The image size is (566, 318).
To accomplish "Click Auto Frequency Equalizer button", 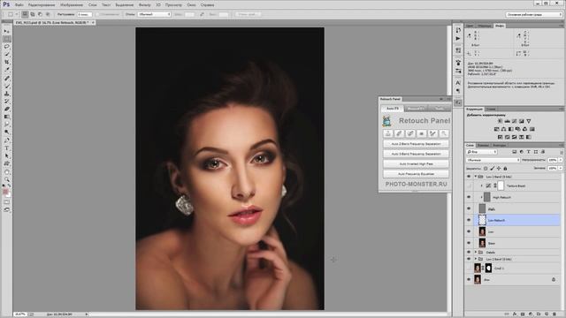I will [416, 174].
